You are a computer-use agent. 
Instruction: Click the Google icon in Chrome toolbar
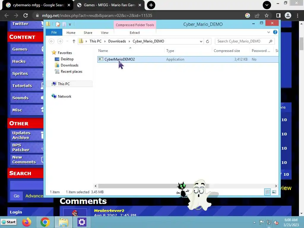(x=248, y=15)
